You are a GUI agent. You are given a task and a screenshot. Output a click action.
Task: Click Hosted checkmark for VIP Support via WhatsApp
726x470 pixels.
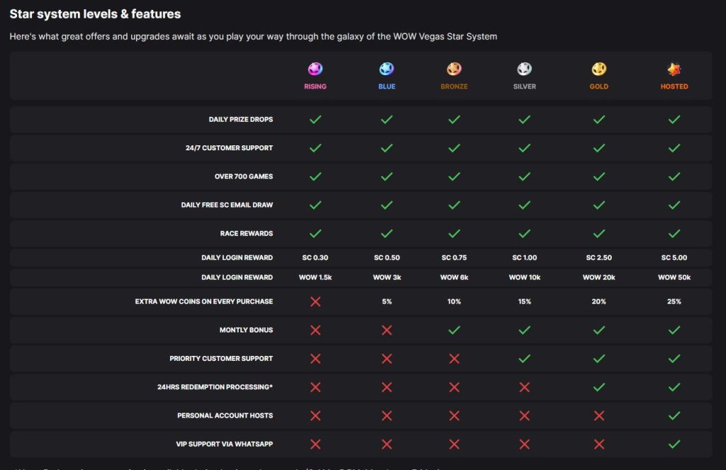[x=674, y=444]
